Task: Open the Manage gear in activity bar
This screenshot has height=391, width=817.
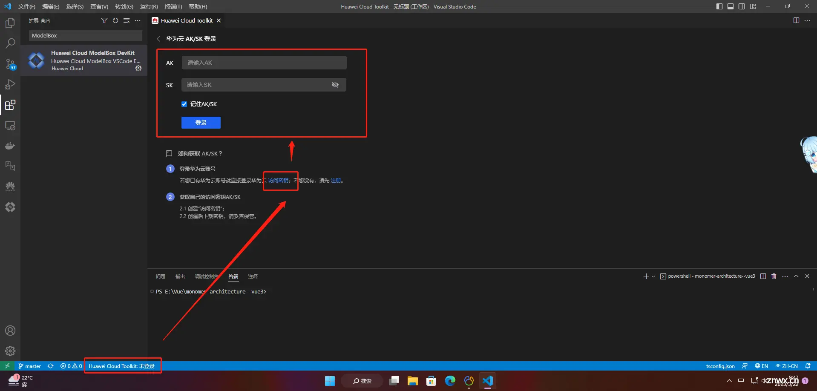Action: click(10, 351)
